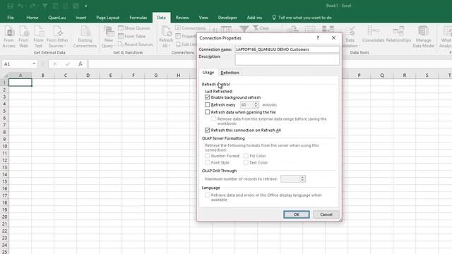Click the Save icon in quick access toolbar
This screenshot has height=254, width=452.
coord(10,6)
